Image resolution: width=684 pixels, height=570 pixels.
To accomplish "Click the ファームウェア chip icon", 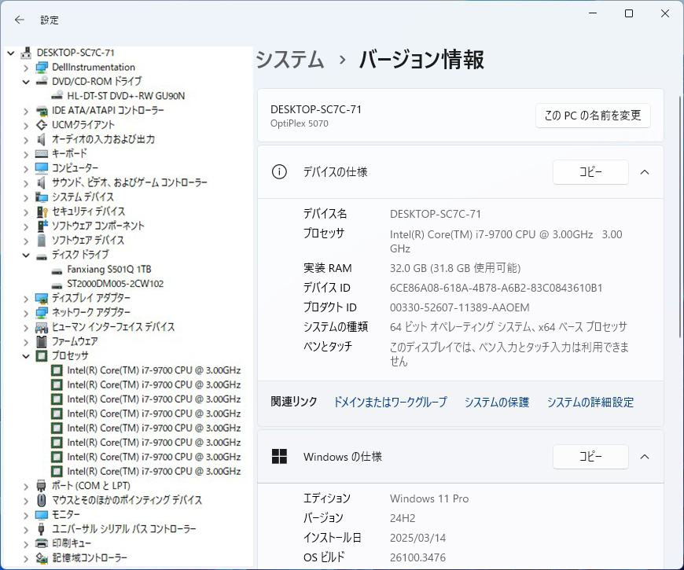I will pyautogui.click(x=42, y=341).
